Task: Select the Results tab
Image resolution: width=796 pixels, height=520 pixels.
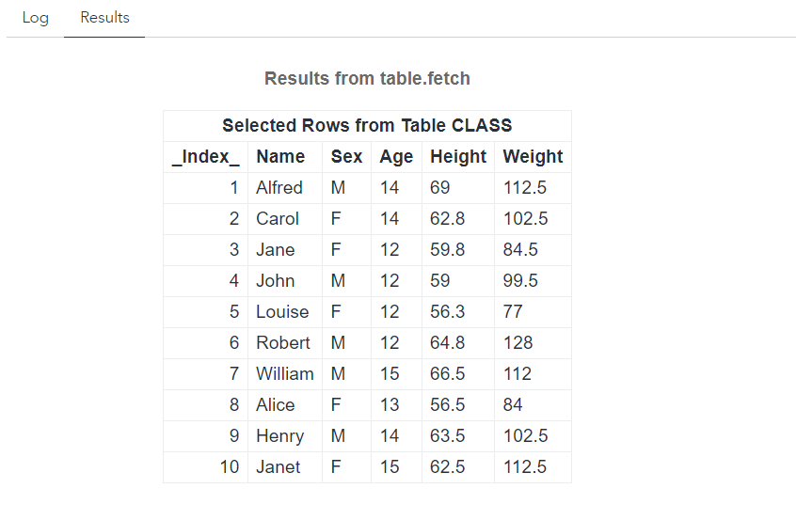Action: pos(104,18)
